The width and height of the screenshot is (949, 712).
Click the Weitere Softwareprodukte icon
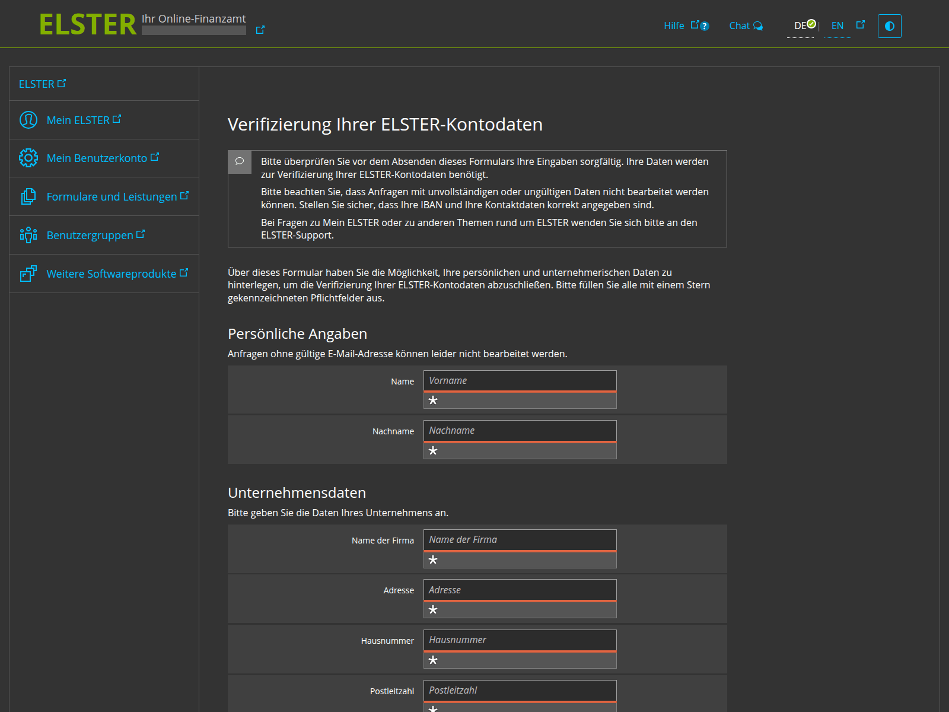[28, 274]
